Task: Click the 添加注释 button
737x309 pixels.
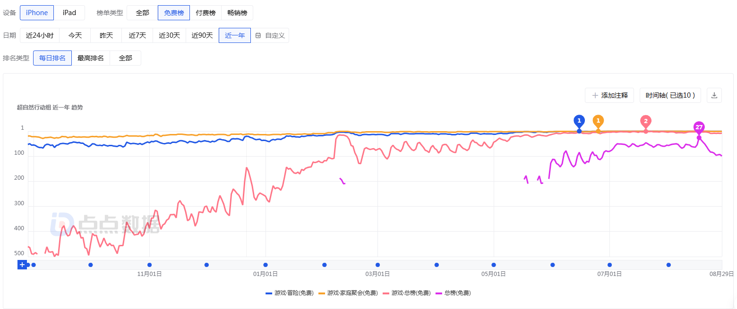Action: pyautogui.click(x=609, y=95)
